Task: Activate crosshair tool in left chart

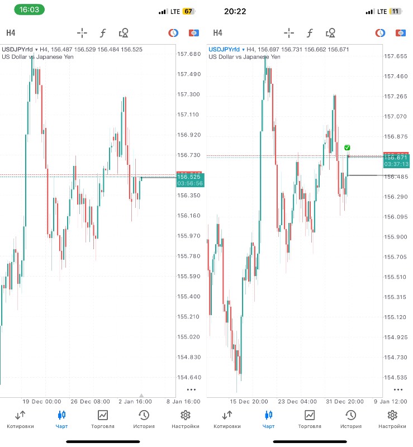Action: coord(82,33)
